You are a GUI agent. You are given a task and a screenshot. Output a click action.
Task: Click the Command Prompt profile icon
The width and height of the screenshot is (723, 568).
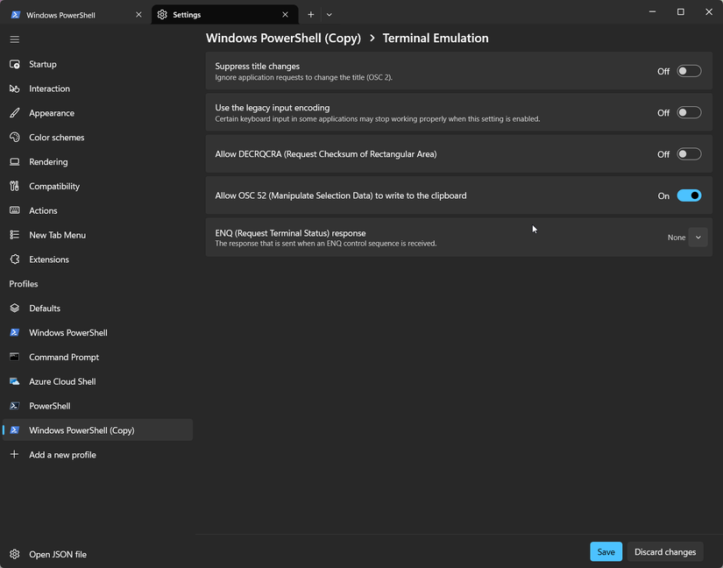[15, 358]
